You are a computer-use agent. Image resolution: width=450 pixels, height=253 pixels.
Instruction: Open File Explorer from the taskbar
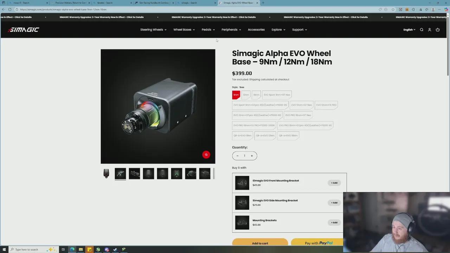point(81,249)
